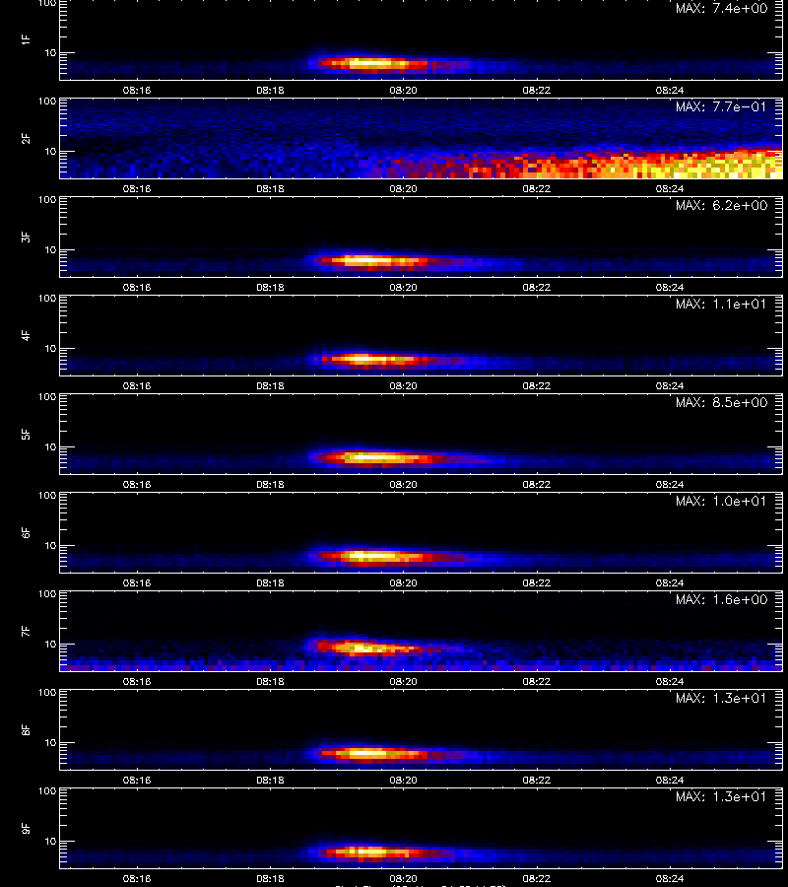Click the 08:24 tick label under panel 9F
The height and width of the screenshot is (887, 788).
click(x=670, y=878)
